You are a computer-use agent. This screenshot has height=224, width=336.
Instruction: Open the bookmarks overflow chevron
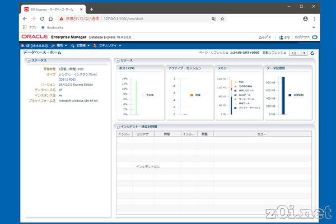tap(314, 27)
